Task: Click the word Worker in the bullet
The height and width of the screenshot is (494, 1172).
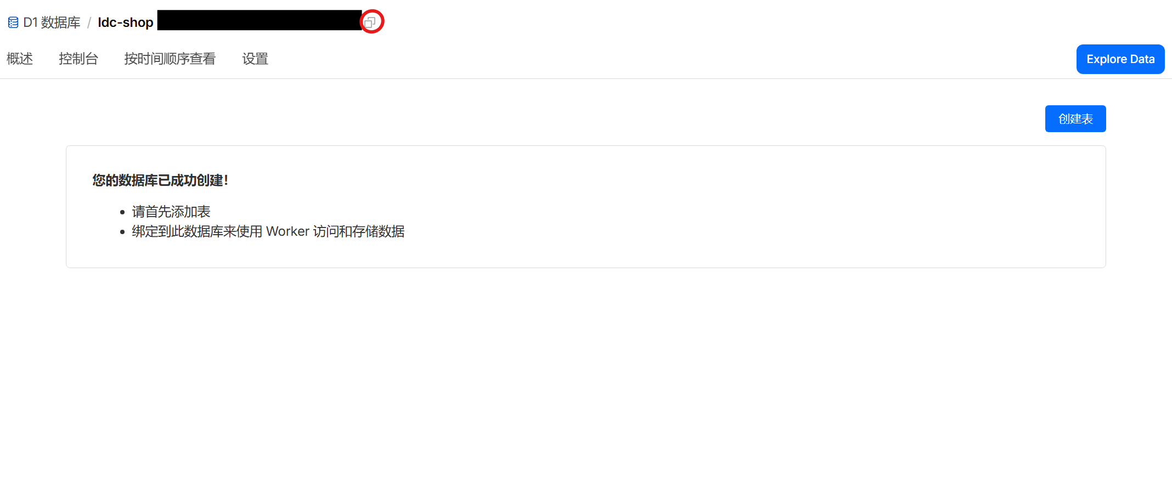Action: pyautogui.click(x=288, y=231)
